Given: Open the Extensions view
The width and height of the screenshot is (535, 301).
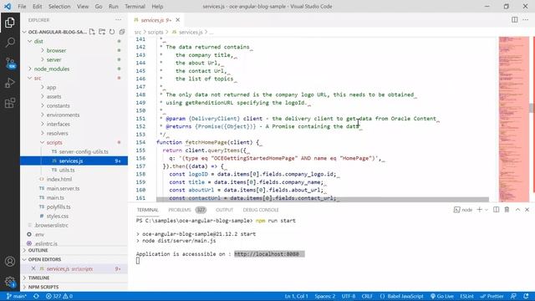Looking at the screenshot, I should (10, 103).
